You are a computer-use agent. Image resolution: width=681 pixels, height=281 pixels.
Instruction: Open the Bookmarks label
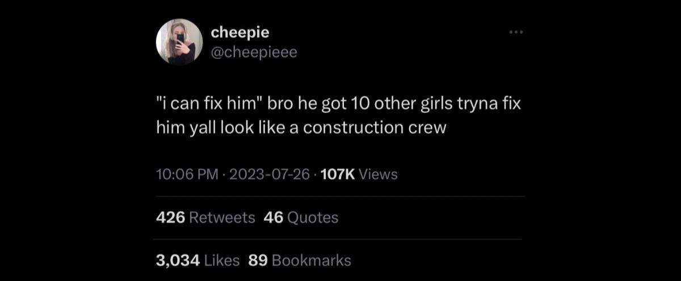pyautogui.click(x=312, y=261)
